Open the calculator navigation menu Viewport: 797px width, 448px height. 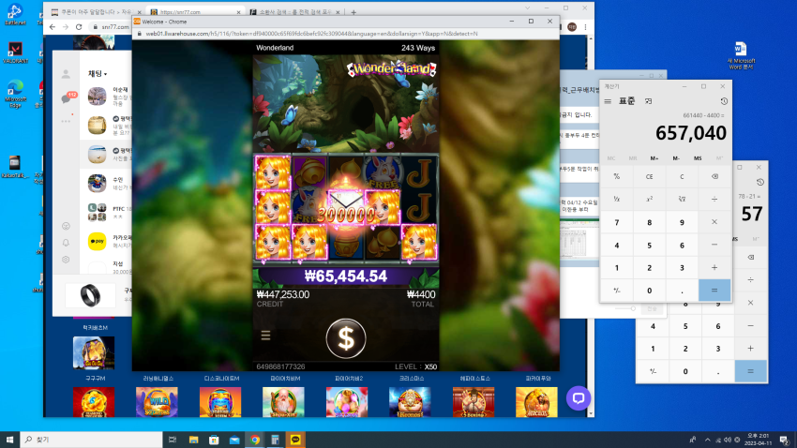(x=608, y=101)
